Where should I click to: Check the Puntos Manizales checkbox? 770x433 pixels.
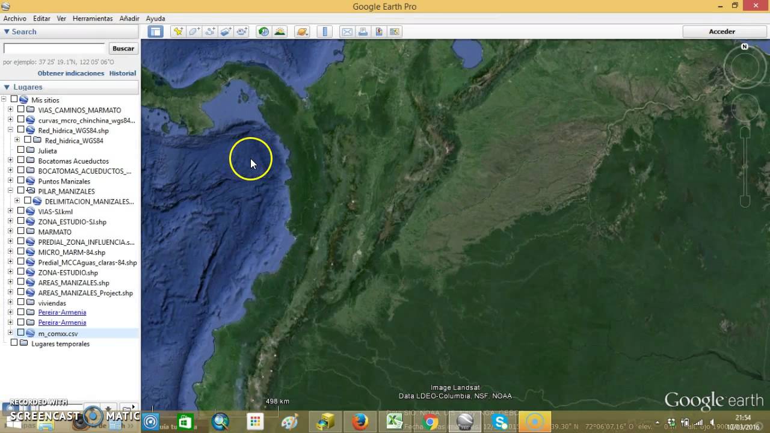coord(21,180)
